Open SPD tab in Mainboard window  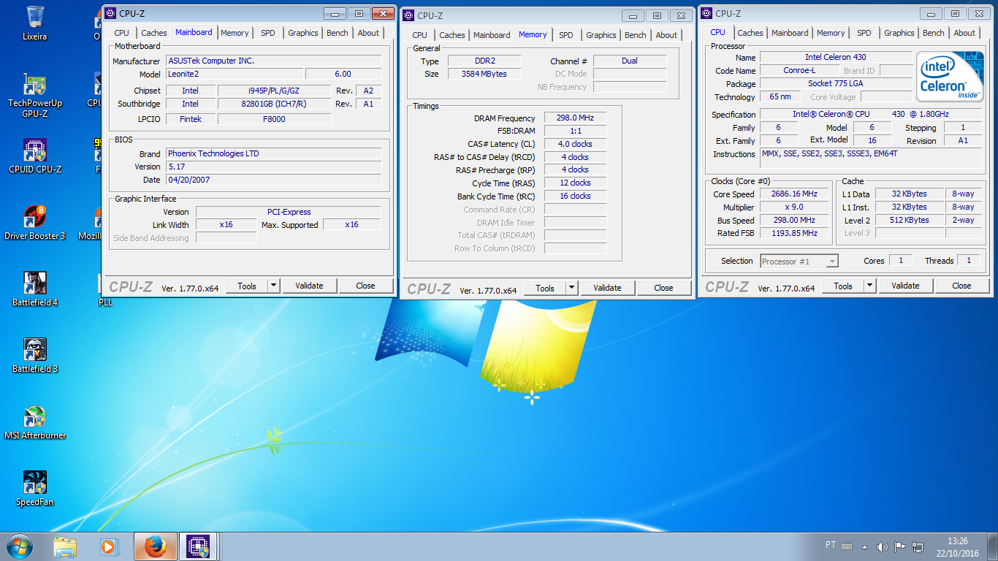pyautogui.click(x=268, y=33)
